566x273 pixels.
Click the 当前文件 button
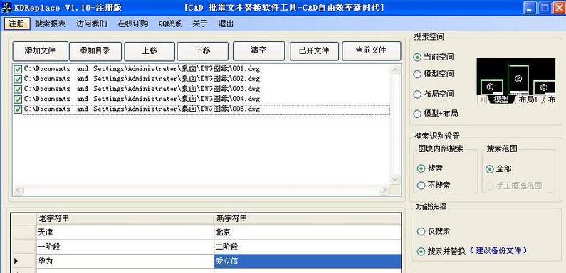tap(371, 51)
